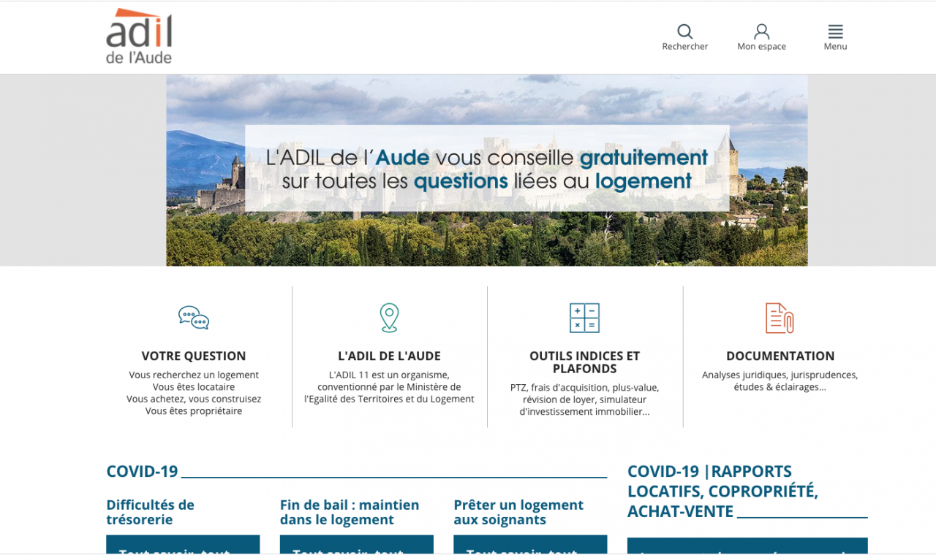Open Fin de bail maintien dans le logement
The height and width of the screenshot is (555, 936).
click(350, 512)
